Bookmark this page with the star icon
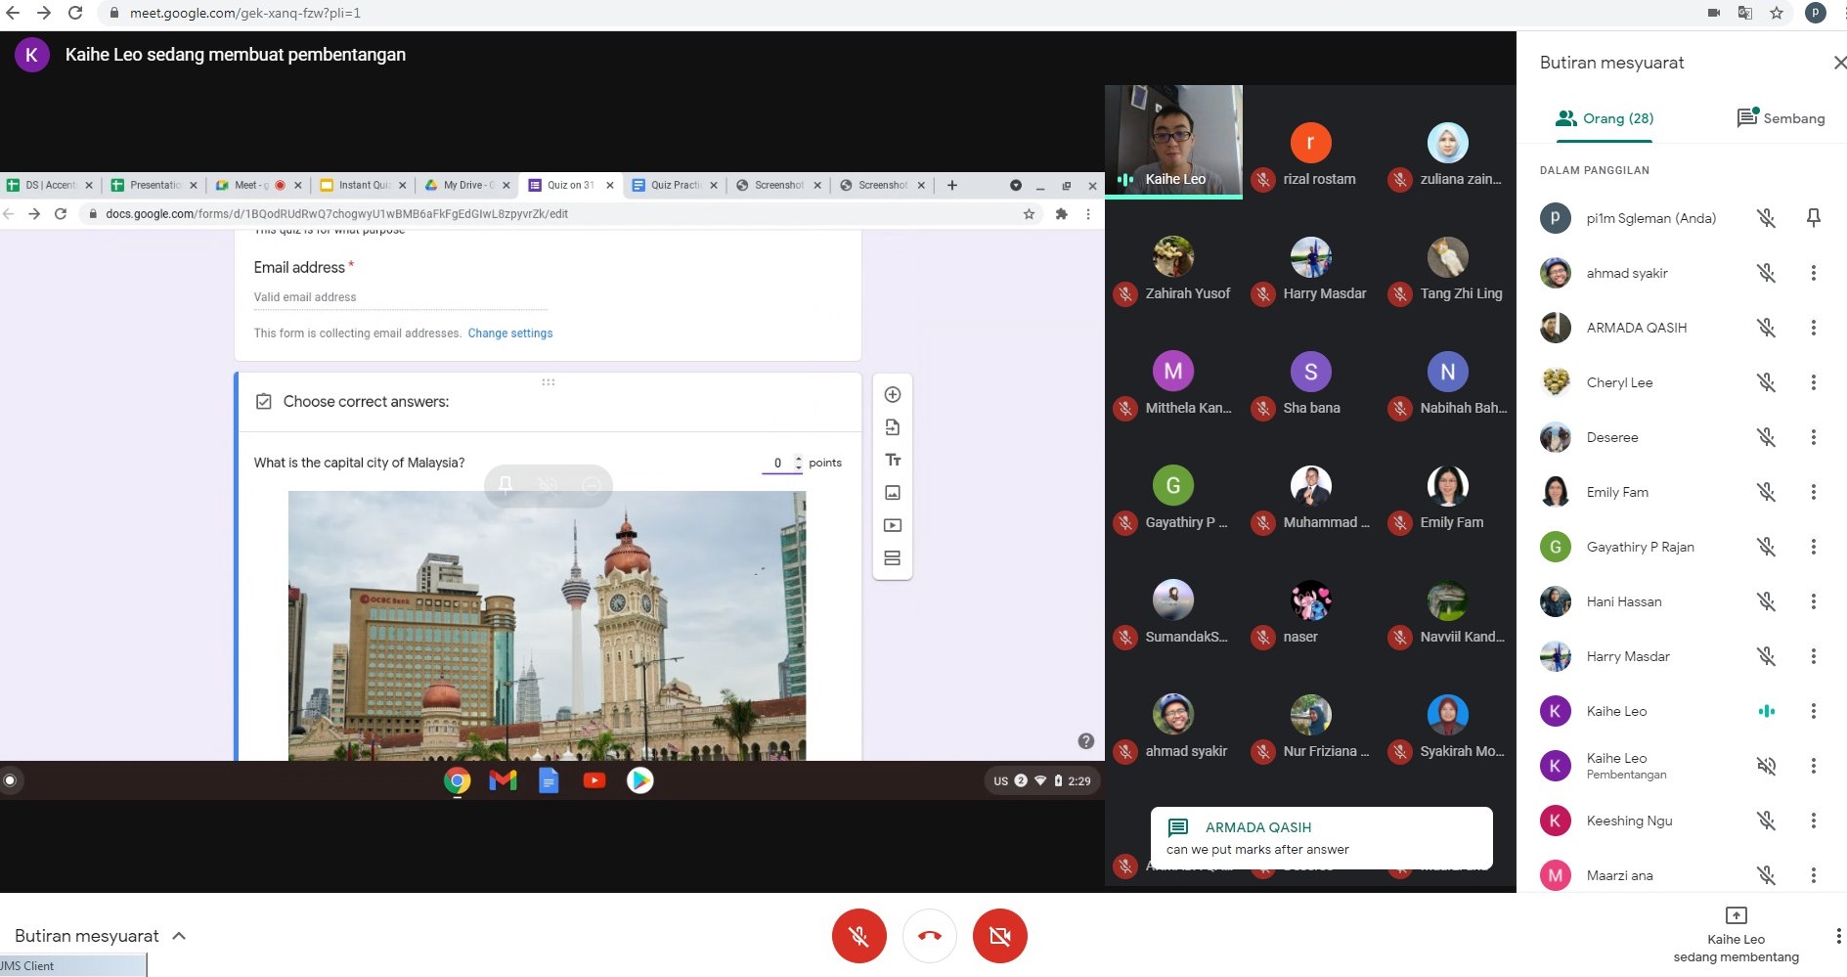1847x977 pixels. (1777, 13)
